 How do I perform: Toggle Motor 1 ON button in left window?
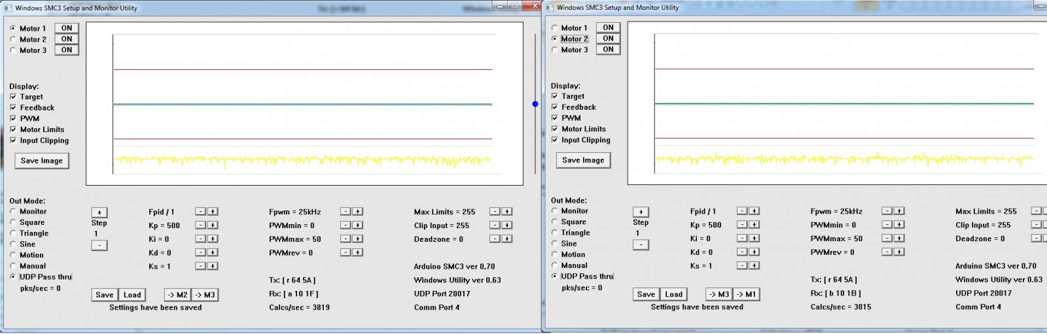coord(67,28)
